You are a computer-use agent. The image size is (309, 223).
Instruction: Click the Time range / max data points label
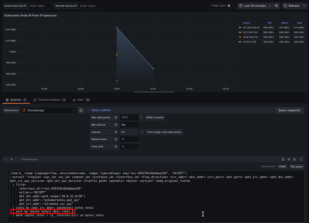click(164, 132)
